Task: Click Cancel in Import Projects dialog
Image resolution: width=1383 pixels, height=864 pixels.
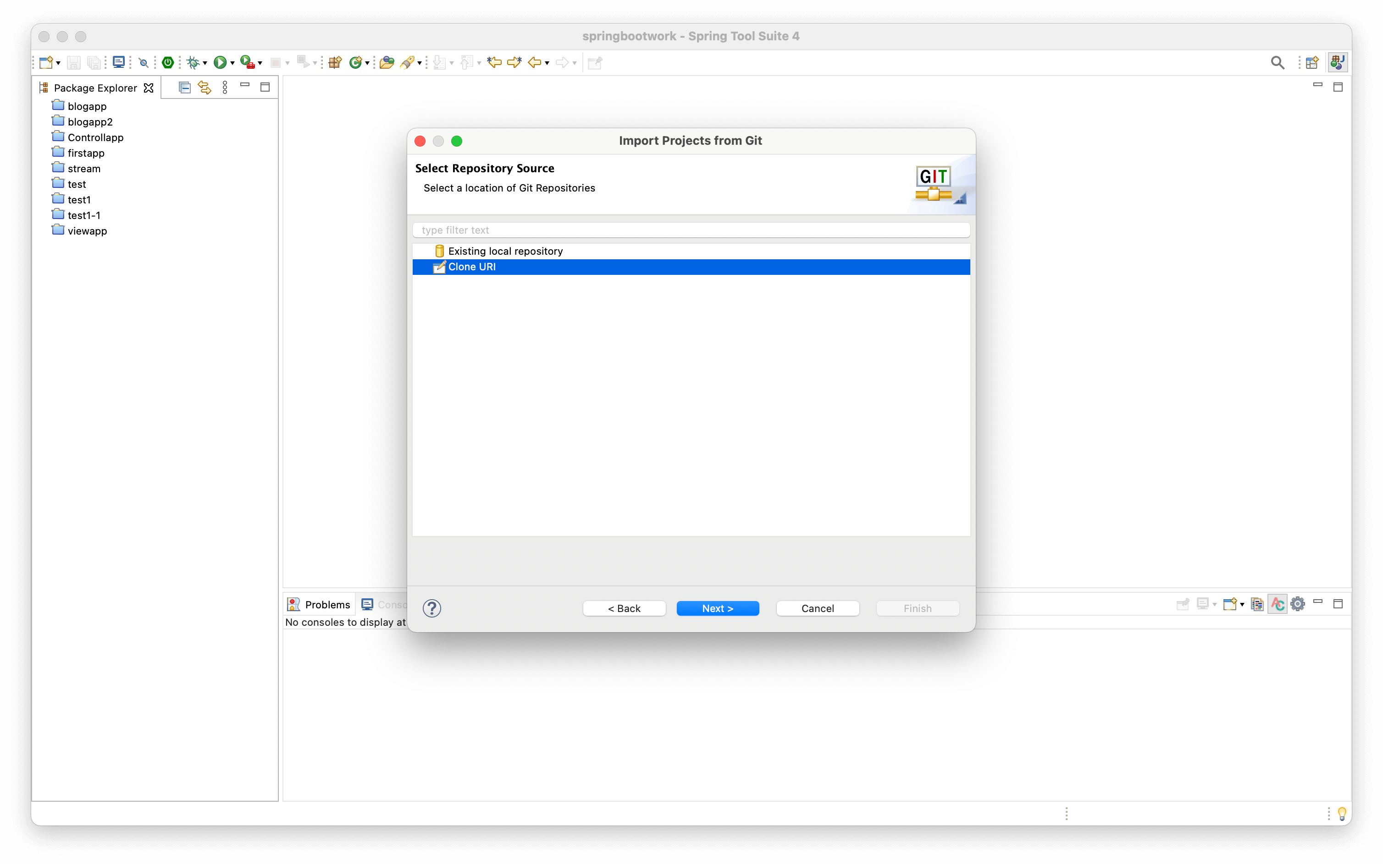Action: (x=817, y=608)
